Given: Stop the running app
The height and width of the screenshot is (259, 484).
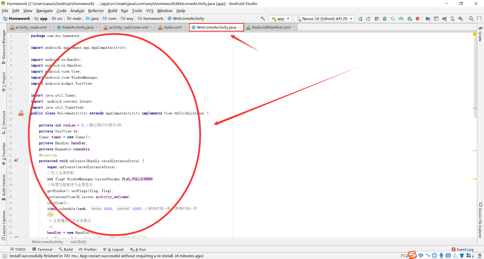Looking at the screenshot, I should pos(417,19).
